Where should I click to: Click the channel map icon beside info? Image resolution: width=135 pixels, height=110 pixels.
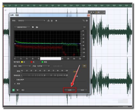83,21
